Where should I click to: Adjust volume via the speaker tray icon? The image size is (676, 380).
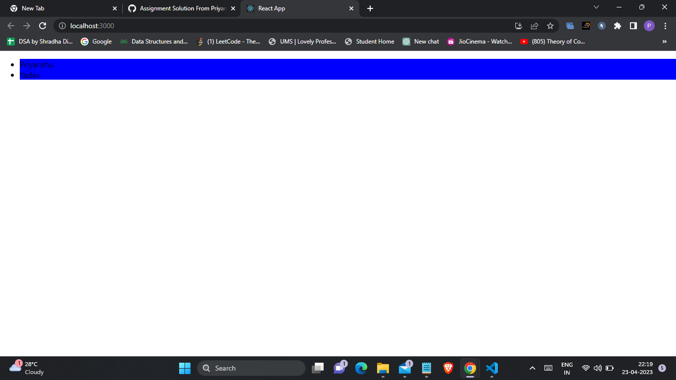click(597, 368)
